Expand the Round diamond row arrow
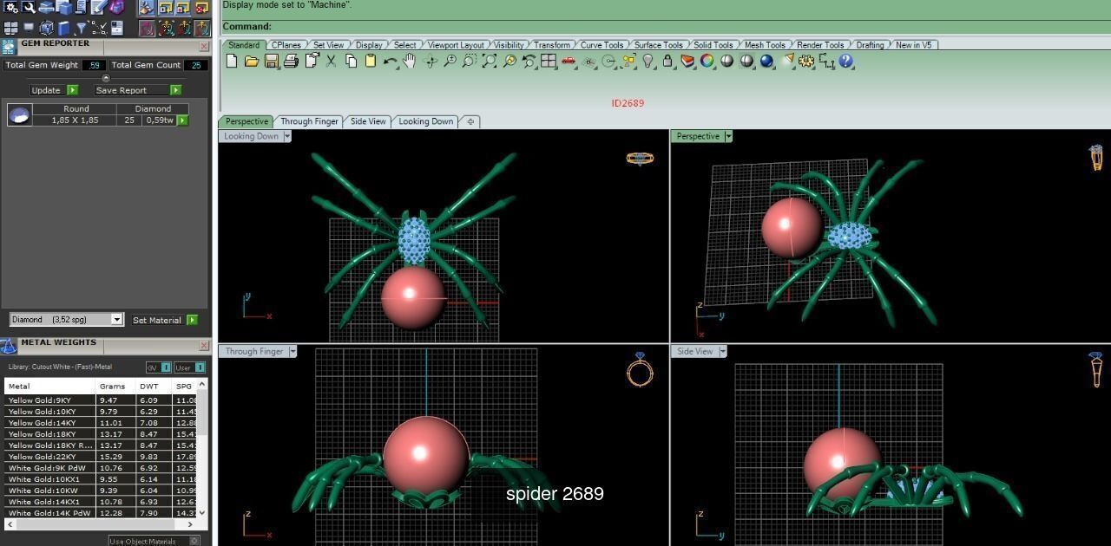The height and width of the screenshot is (546, 1111). click(182, 120)
